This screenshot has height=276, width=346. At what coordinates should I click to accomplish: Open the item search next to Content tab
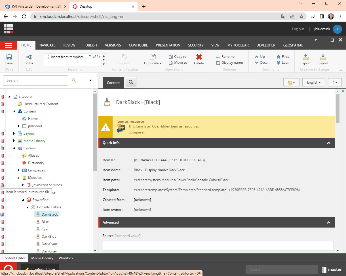[131, 82]
